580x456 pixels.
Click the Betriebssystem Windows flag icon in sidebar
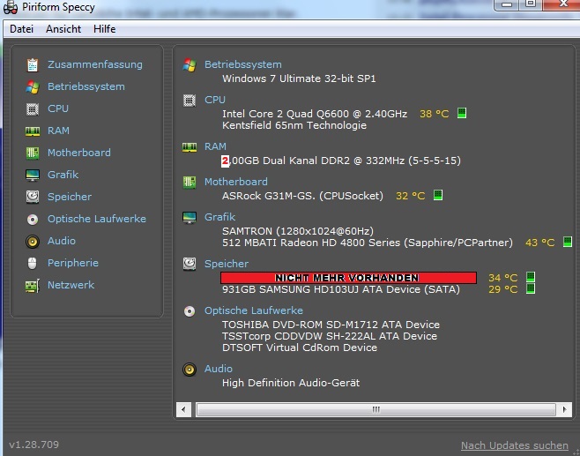coord(33,87)
